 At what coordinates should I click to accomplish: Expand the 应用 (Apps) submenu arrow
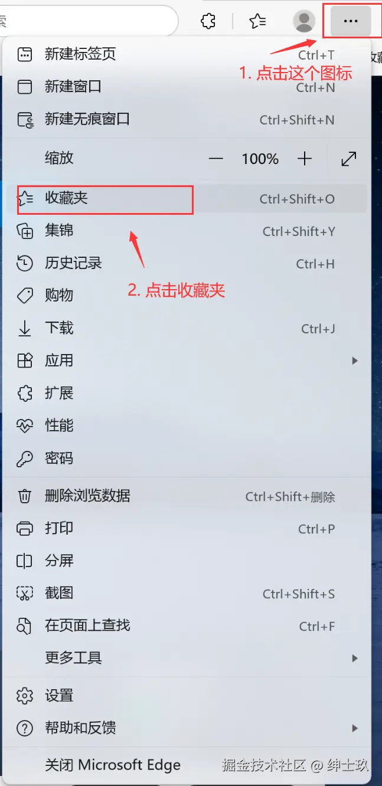[355, 361]
